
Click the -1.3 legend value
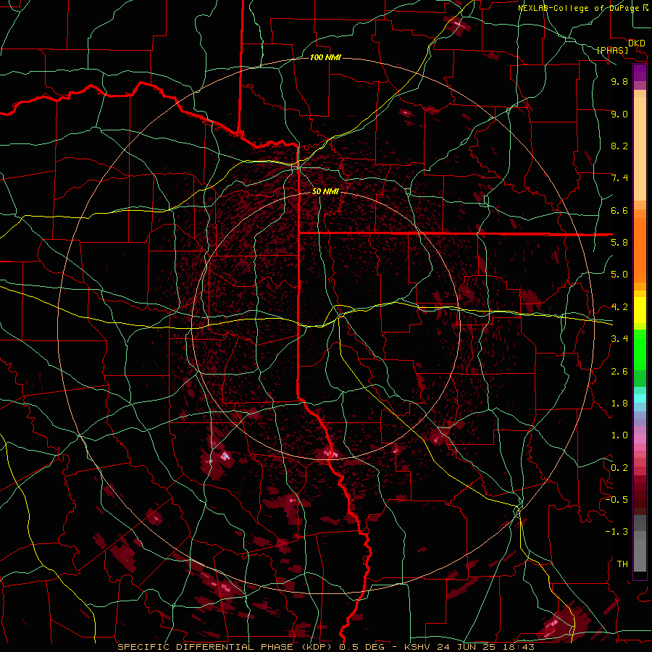617,532
